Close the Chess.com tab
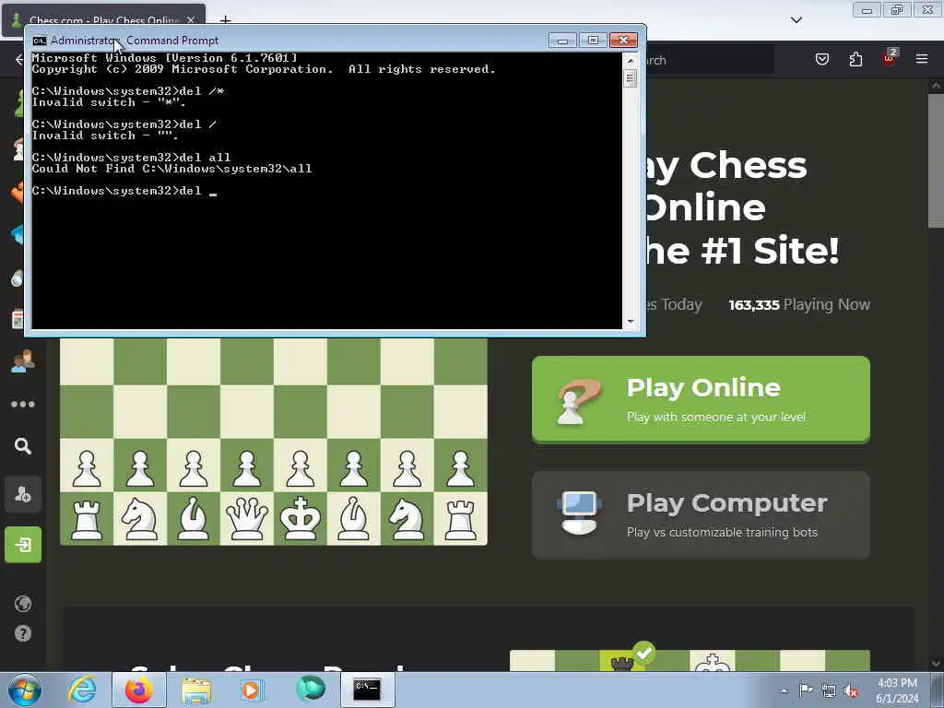The height and width of the screenshot is (708, 944). [191, 20]
